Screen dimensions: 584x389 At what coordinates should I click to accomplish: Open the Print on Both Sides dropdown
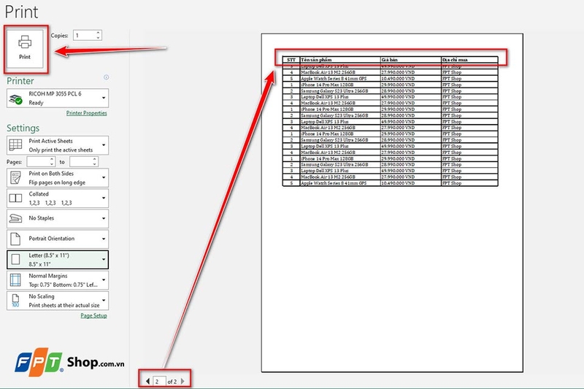(x=58, y=178)
